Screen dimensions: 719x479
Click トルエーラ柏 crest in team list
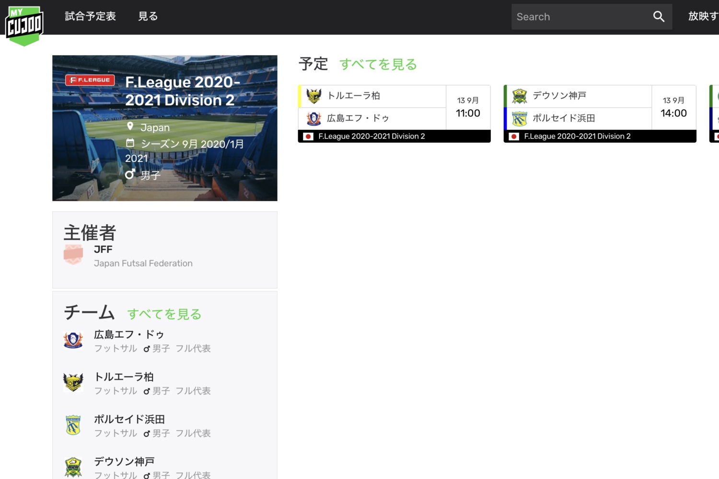pos(73,382)
